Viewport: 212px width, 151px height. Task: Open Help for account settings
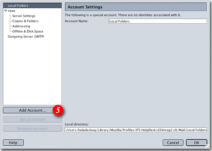(13, 143)
